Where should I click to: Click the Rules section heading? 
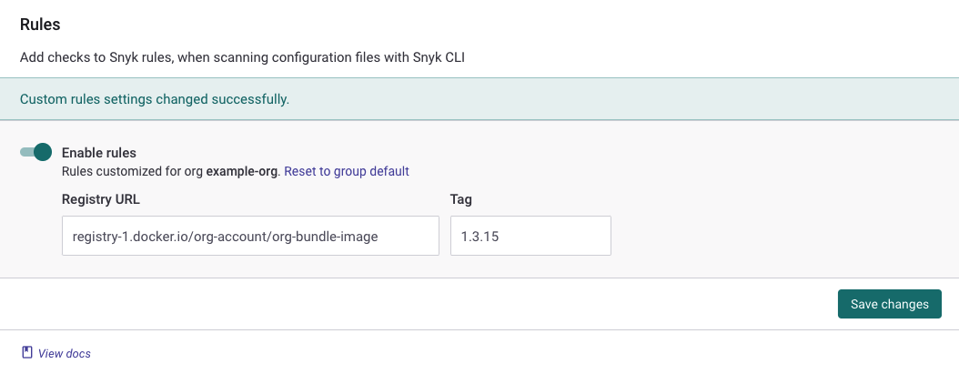click(40, 25)
